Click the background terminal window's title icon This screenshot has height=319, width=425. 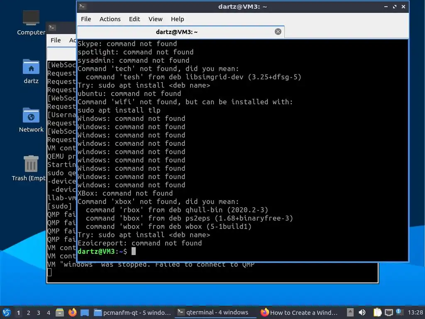coord(52,27)
